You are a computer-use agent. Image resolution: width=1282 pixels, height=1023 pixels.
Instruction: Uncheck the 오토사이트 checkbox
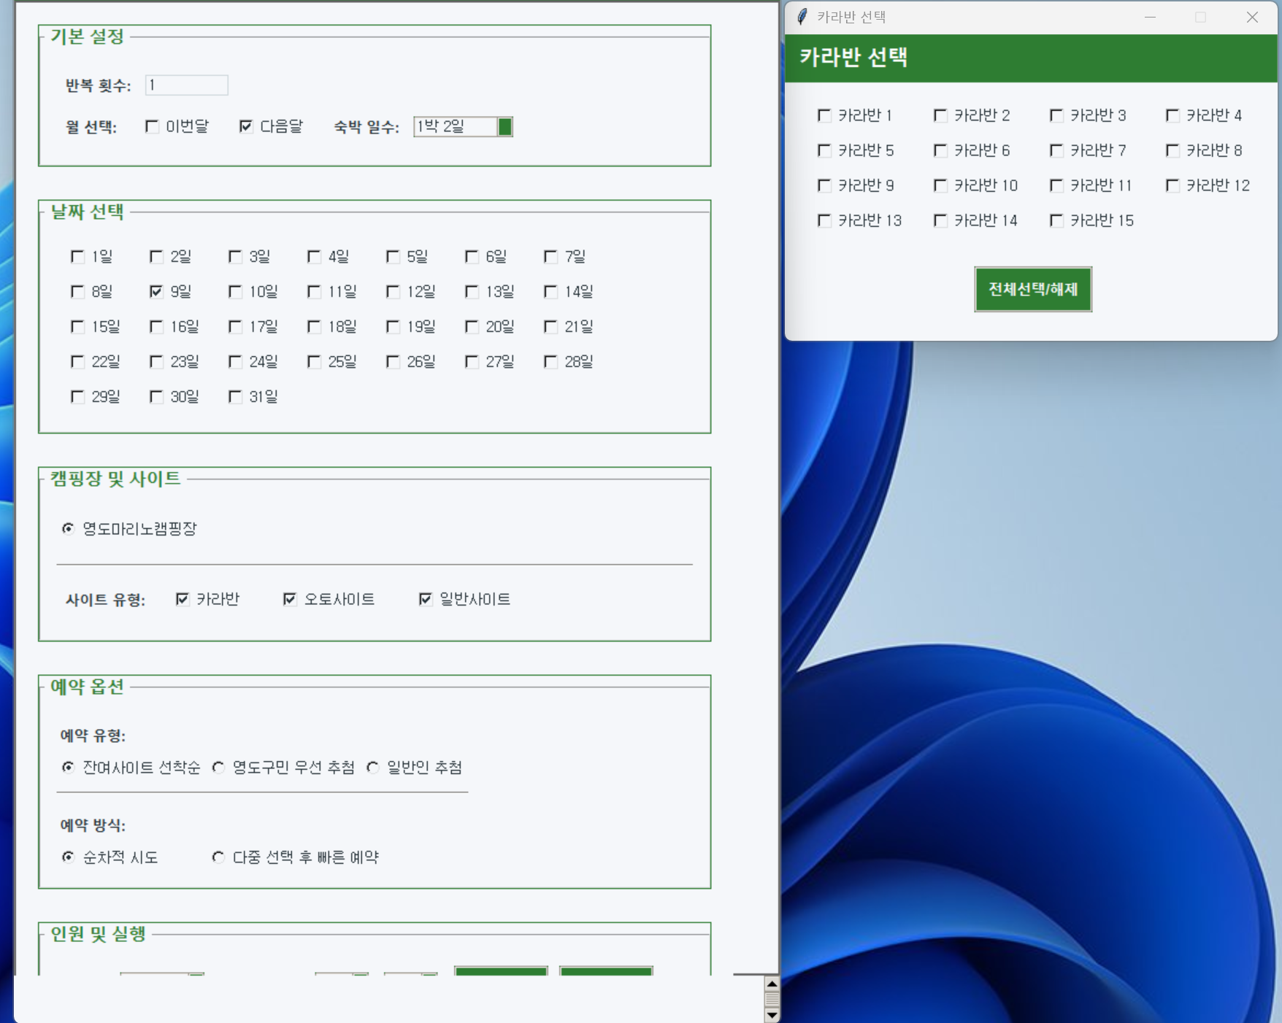290,599
